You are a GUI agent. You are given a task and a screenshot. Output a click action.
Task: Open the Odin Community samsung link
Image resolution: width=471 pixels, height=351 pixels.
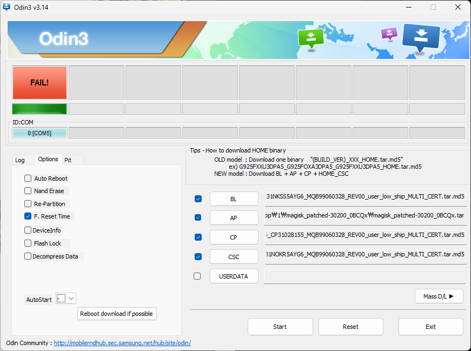pos(122,343)
